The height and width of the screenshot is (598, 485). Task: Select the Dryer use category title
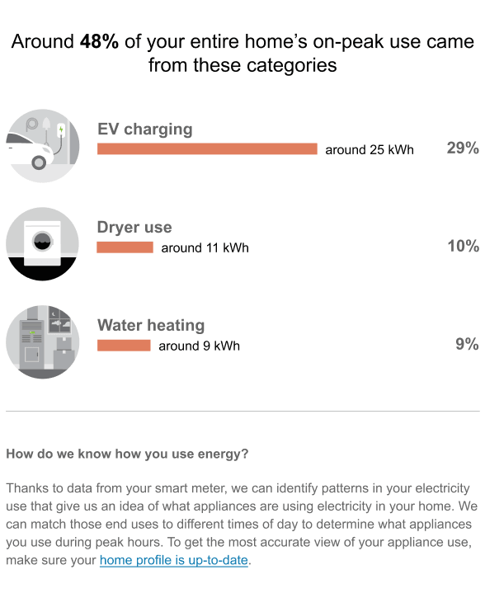pos(134,227)
